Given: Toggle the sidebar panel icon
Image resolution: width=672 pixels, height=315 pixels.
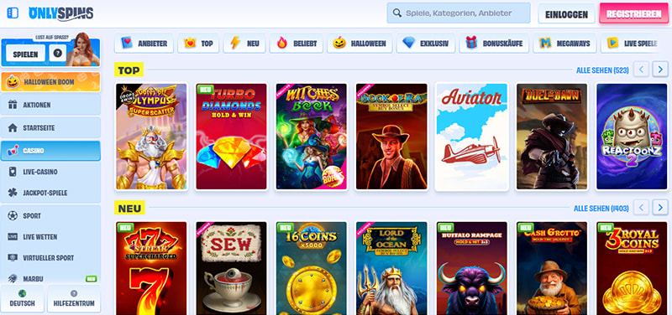Looking at the screenshot, I should pos(13,13).
